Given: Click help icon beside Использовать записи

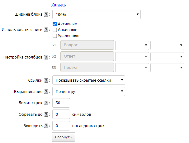Looking at the screenshot, I should (x=46, y=30).
